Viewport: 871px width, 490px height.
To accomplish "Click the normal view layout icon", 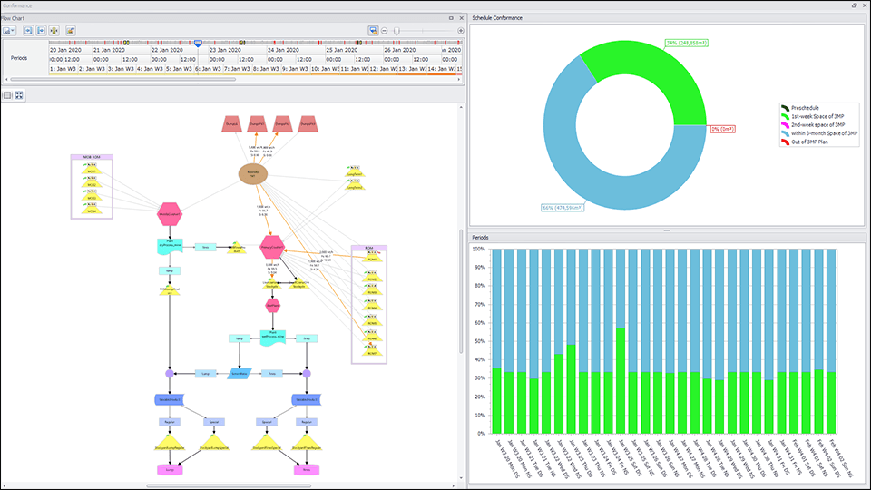I will click(7, 95).
